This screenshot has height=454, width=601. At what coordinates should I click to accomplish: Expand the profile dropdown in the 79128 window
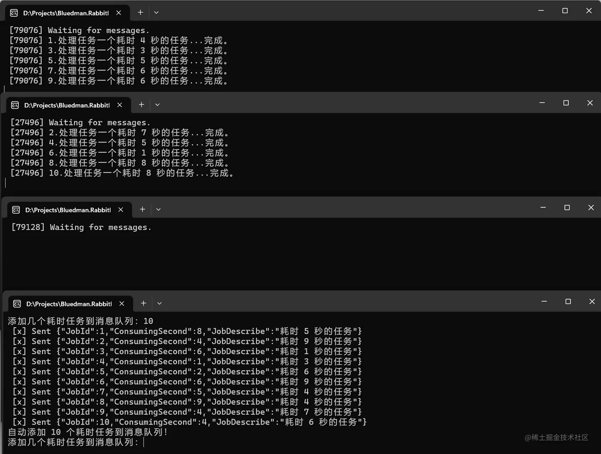(x=158, y=209)
